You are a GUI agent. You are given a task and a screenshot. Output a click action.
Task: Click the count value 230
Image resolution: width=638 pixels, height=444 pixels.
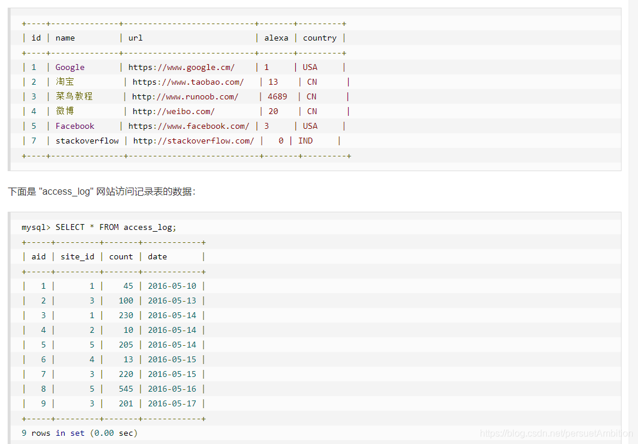[126, 315]
